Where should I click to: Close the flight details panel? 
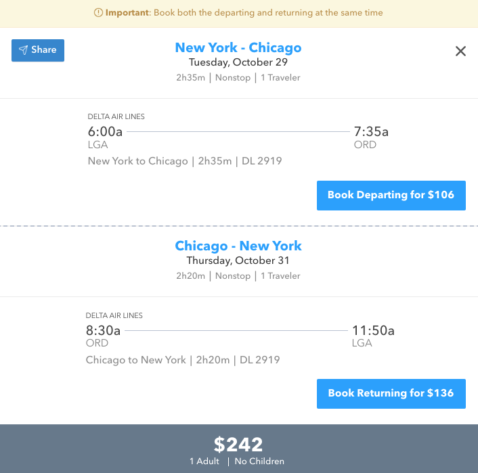460,51
